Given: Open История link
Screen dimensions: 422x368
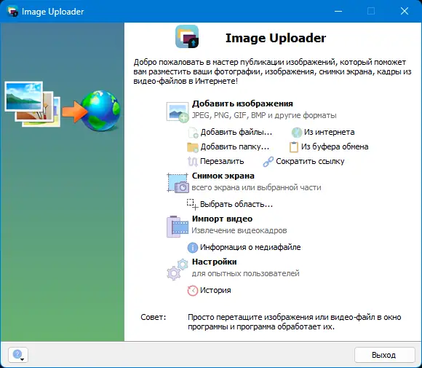Looking at the screenshot, I should coord(215,291).
